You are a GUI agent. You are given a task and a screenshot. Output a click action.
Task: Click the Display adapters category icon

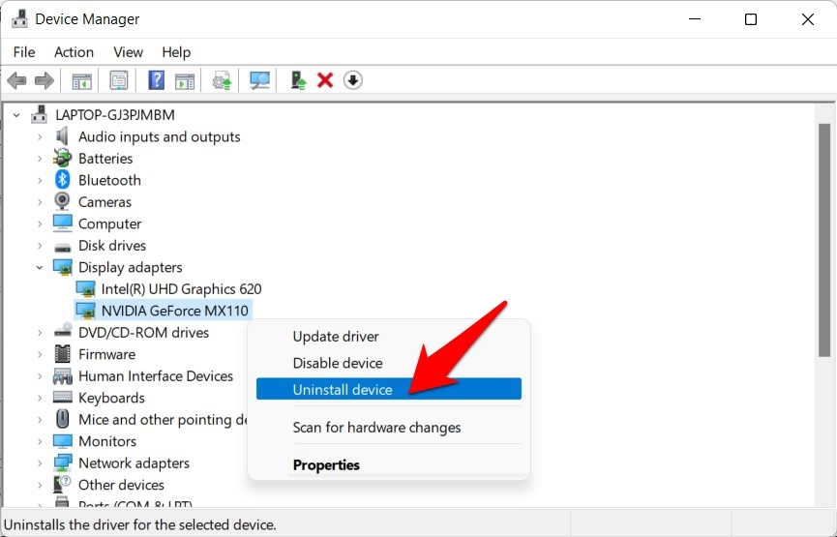click(x=62, y=267)
